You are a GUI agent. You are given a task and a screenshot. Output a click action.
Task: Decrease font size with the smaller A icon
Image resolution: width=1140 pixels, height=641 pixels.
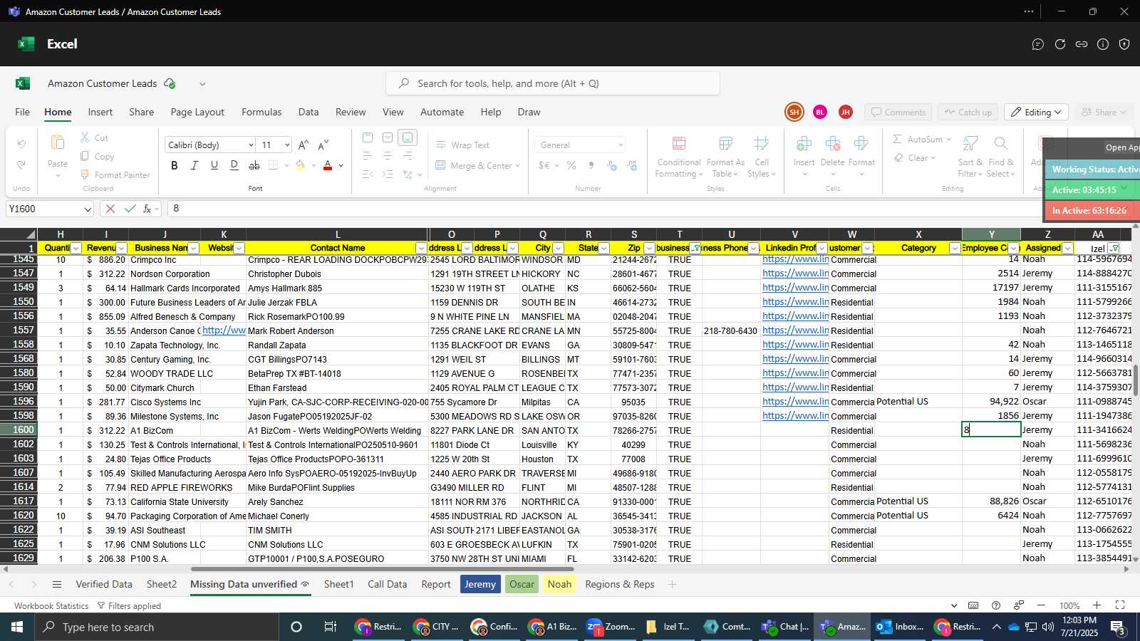(x=323, y=145)
